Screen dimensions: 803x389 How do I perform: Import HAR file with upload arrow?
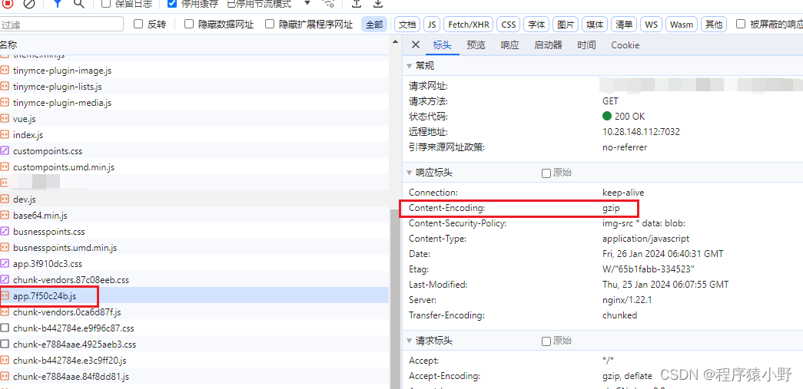tap(357, 4)
